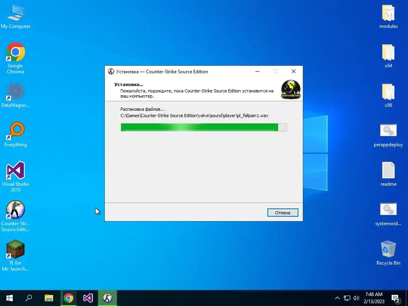Open the Recycle Bin
The width and height of the screenshot is (408, 306).
(388, 253)
